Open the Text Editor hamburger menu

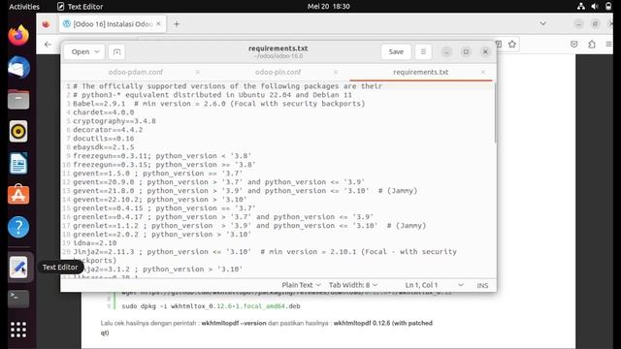coord(423,51)
